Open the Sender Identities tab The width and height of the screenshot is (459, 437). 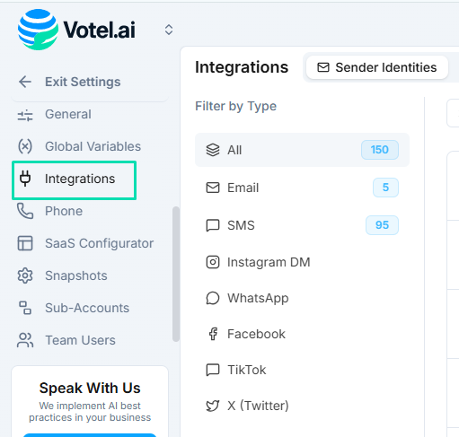click(377, 67)
